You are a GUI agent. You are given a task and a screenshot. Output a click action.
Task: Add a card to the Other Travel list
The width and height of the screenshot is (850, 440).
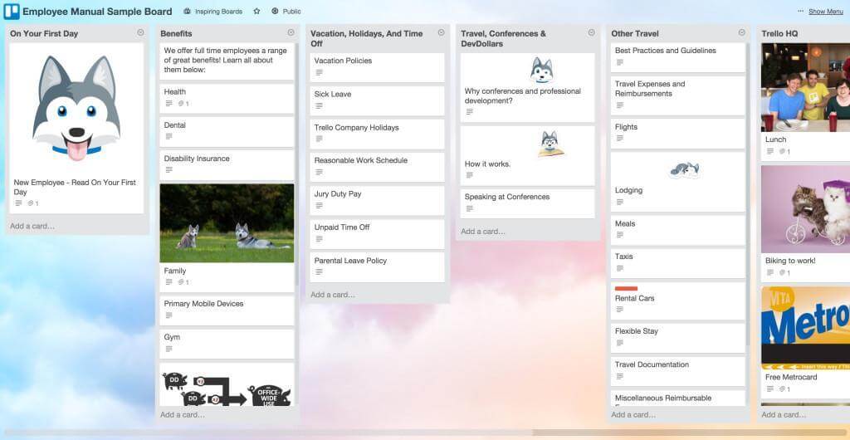point(633,414)
